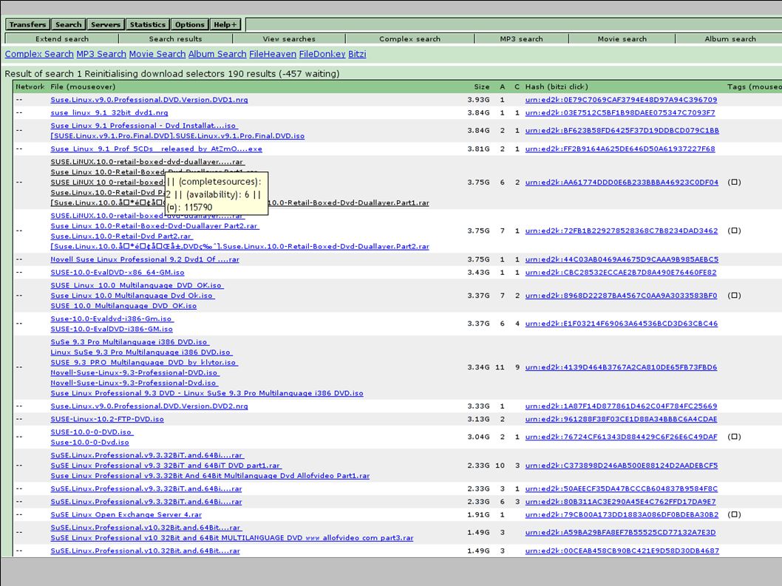Open the Options tab

pyautogui.click(x=189, y=24)
